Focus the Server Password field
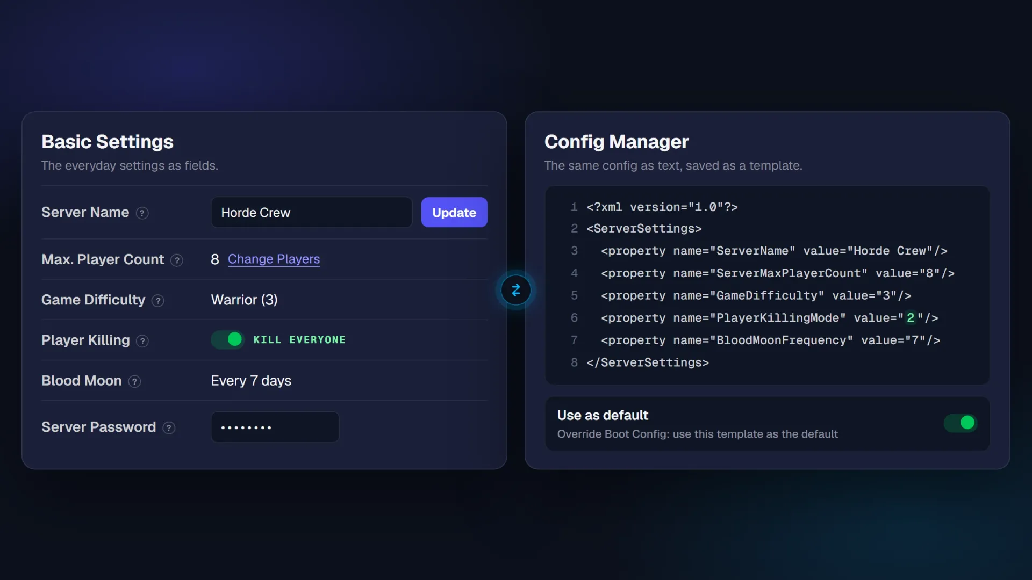 coord(275,427)
